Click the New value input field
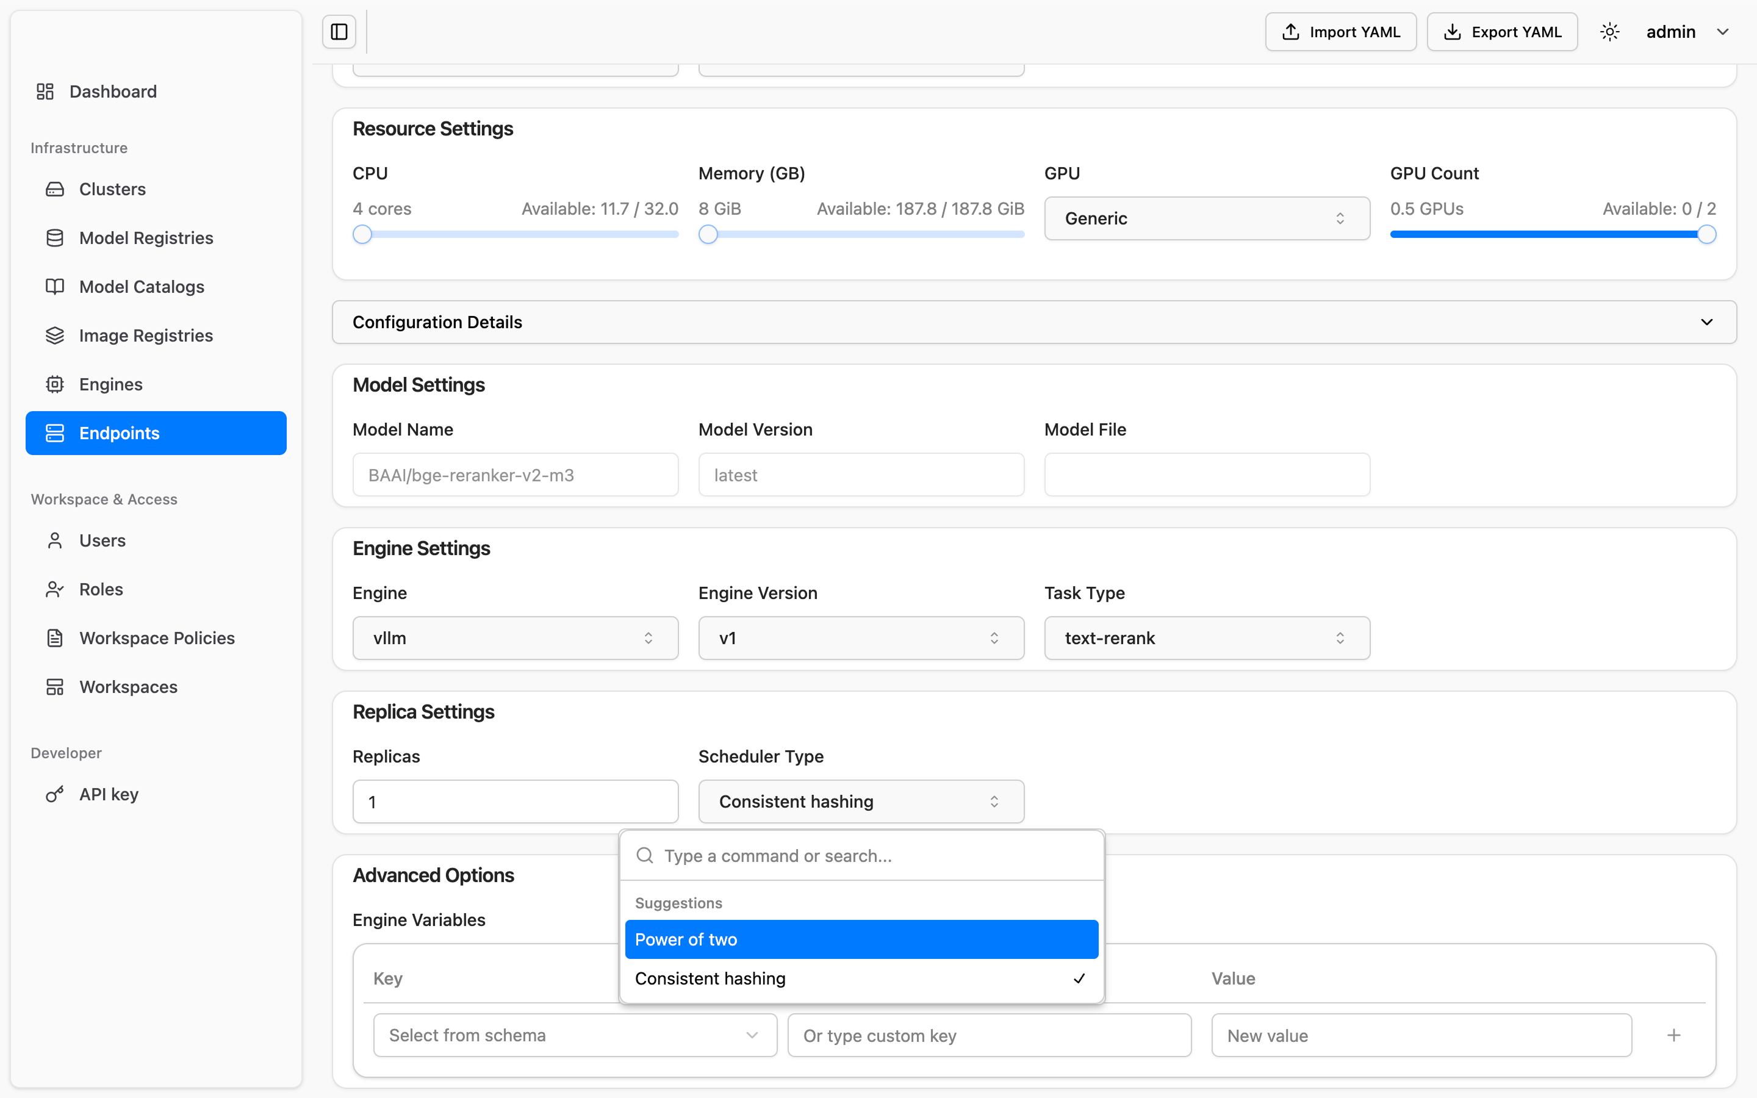This screenshot has height=1098, width=1757. [x=1421, y=1036]
